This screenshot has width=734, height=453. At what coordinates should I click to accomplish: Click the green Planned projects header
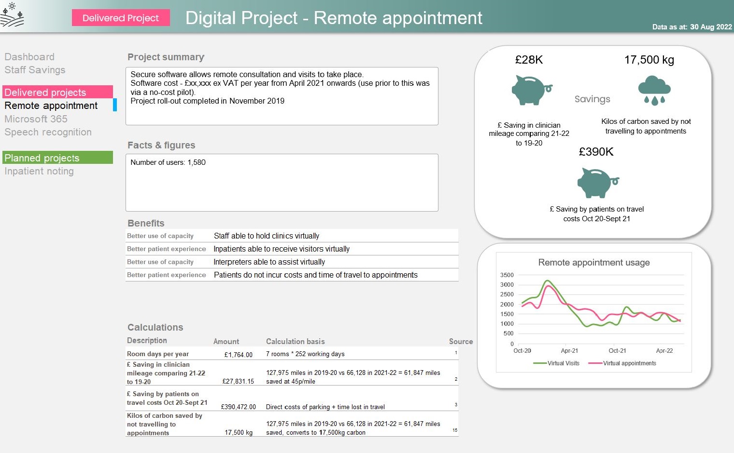click(x=42, y=158)
